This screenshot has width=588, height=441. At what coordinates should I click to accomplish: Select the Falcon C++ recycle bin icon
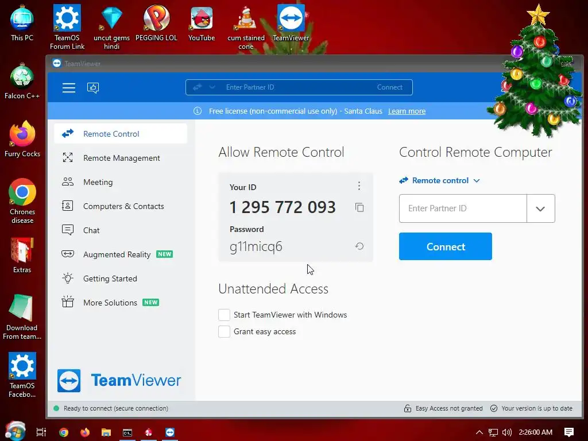click(22, 82)
